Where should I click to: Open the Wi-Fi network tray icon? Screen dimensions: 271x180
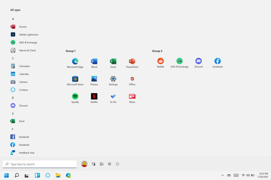click(243, 175)
